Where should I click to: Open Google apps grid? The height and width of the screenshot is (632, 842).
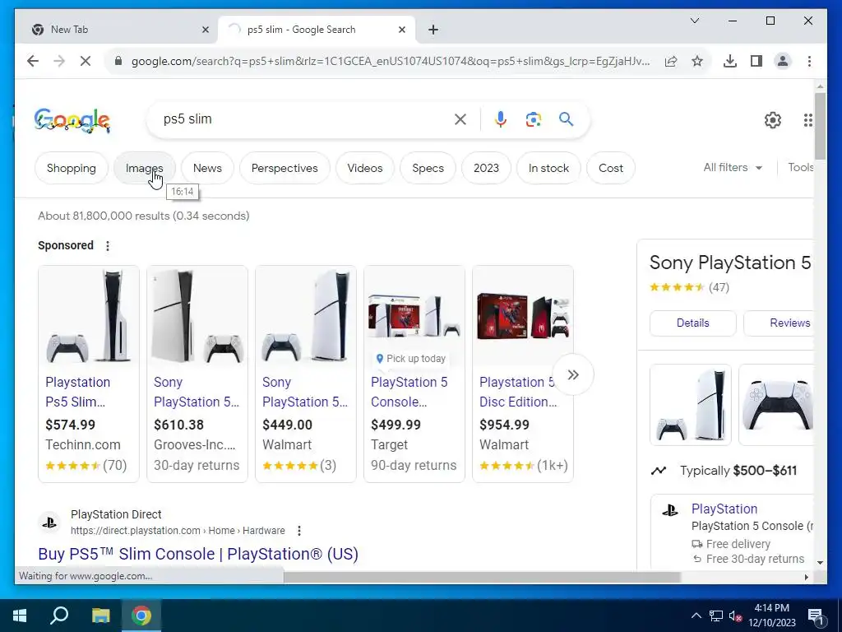(x=807, y=120)
